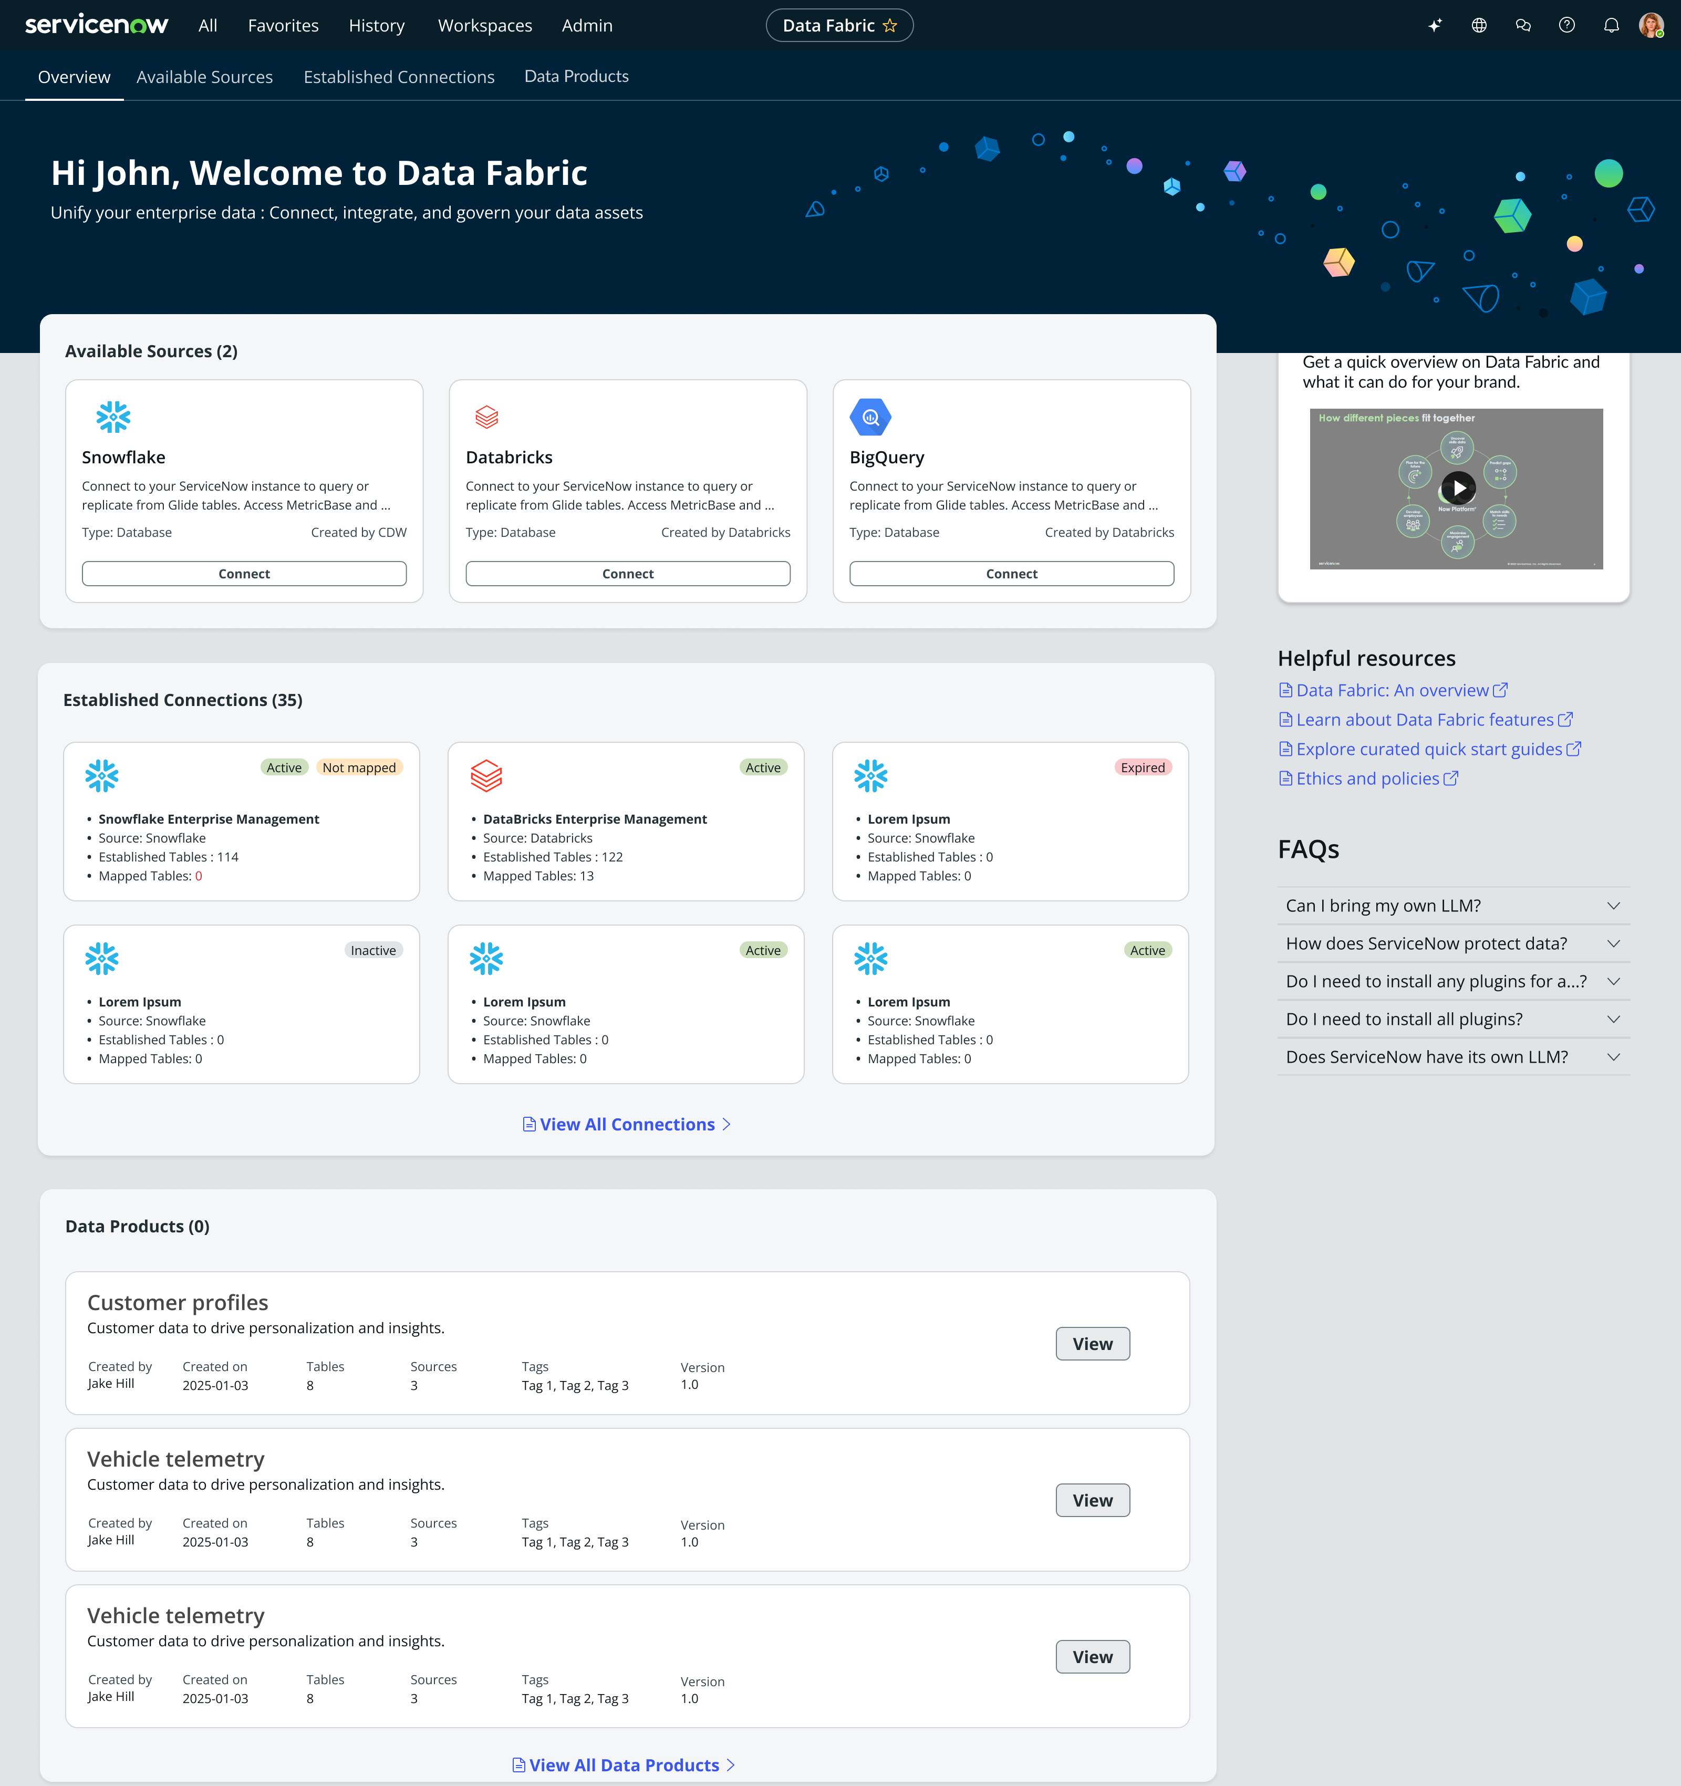Select the Overview tab

pos(74,76)
